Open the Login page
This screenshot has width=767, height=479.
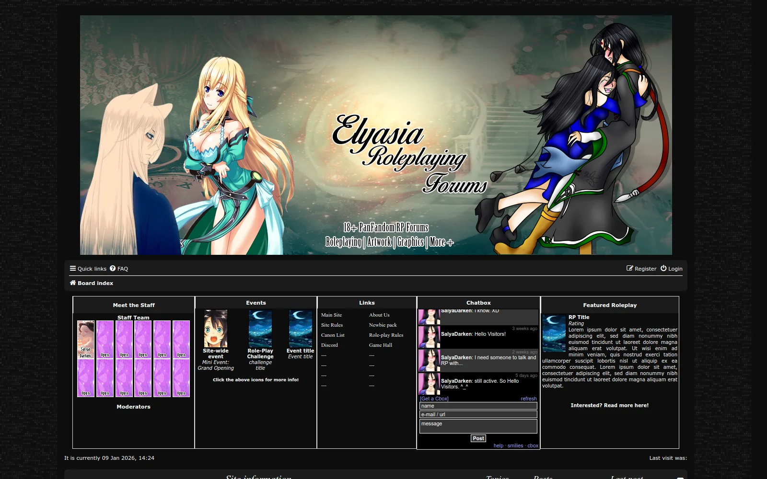coord(672,269)
